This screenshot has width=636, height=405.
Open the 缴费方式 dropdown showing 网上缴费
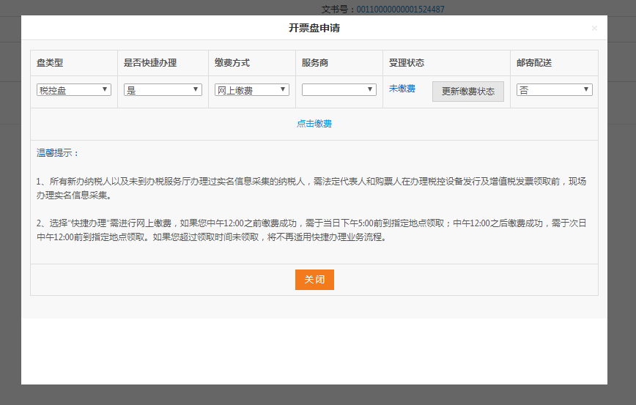click(251, 89)
